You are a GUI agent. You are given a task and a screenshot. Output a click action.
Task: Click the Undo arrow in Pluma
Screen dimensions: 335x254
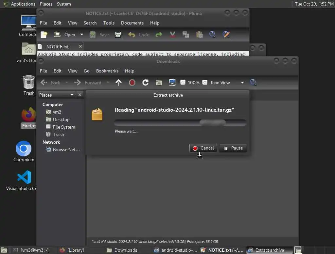(132, 35)
